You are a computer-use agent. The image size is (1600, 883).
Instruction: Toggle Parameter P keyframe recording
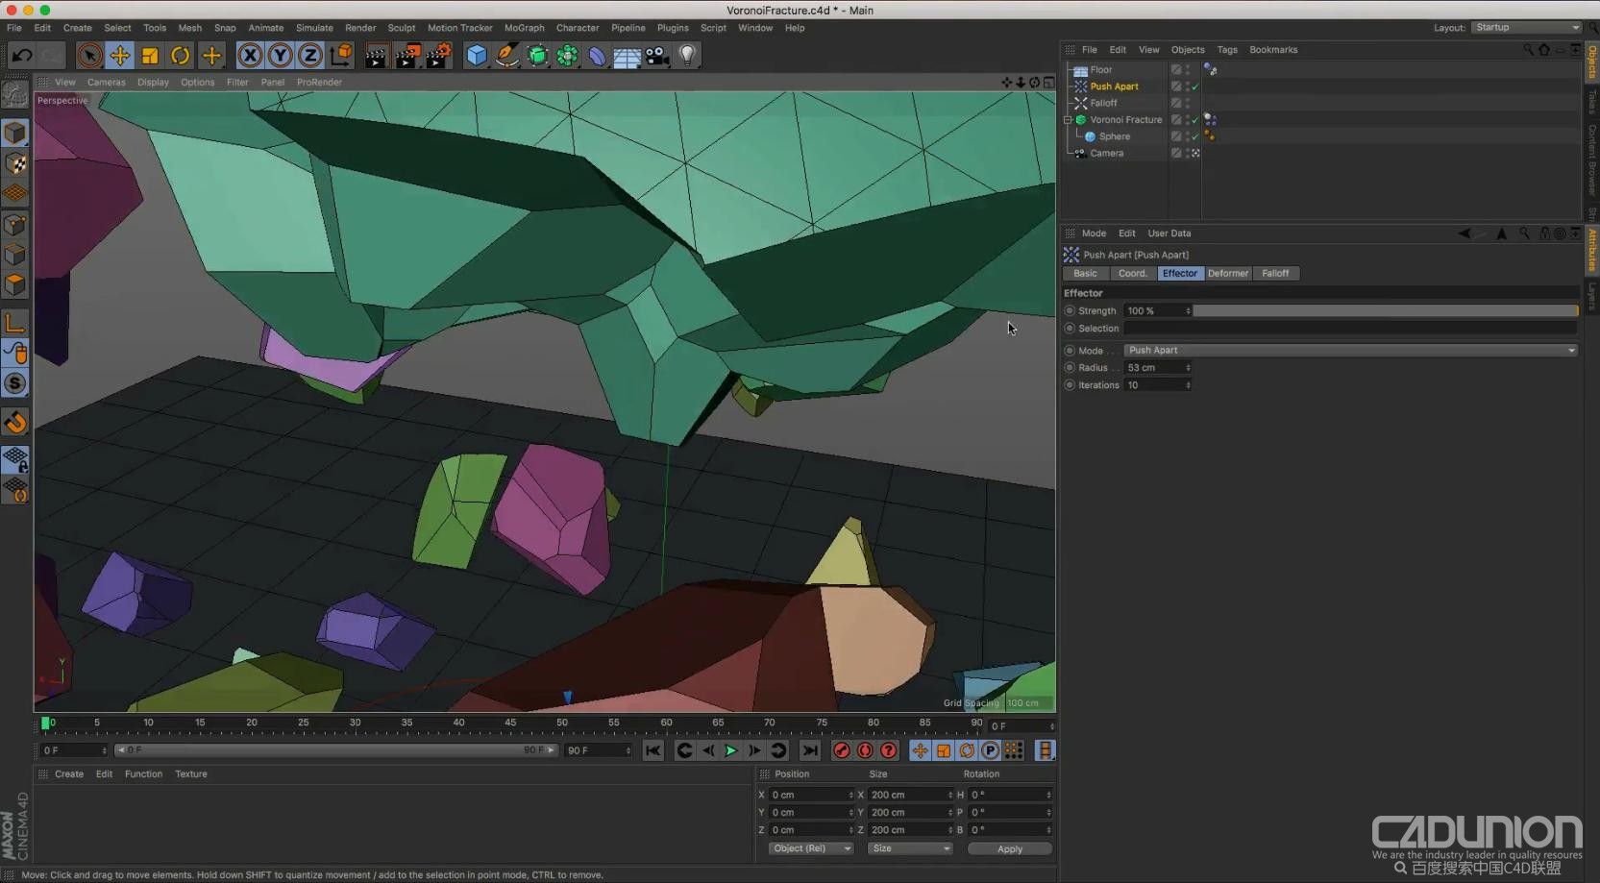point(990,750)
